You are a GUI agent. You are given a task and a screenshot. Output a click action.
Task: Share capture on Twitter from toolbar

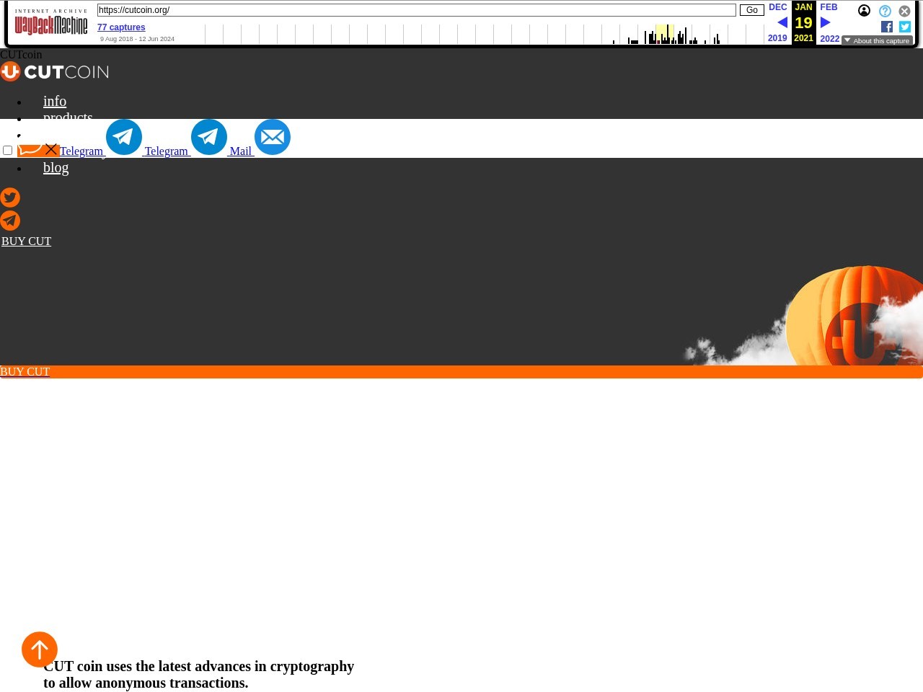[x=905, y=27]
